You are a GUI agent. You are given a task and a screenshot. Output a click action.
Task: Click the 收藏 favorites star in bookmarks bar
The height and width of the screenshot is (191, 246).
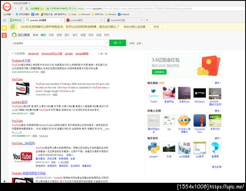(x=7, y=14)
